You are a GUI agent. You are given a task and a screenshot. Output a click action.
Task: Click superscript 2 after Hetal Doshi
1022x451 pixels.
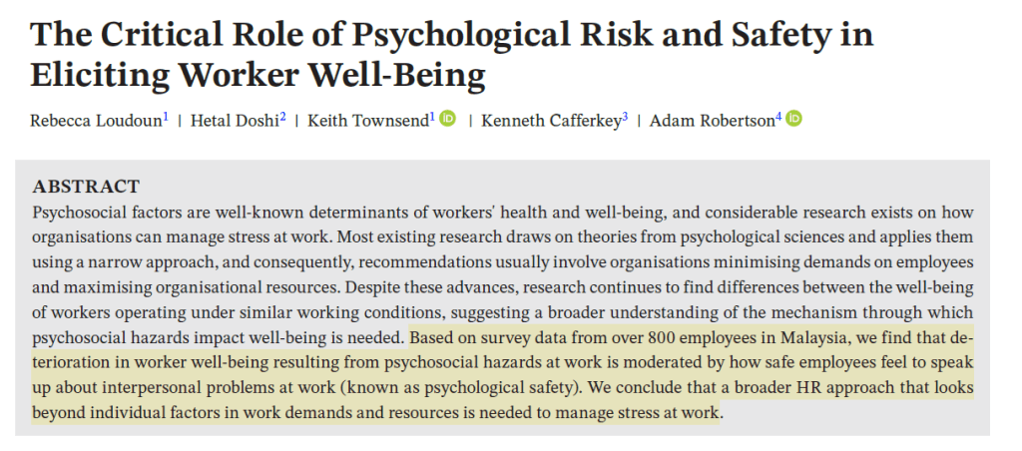click(x=283, y=116)
